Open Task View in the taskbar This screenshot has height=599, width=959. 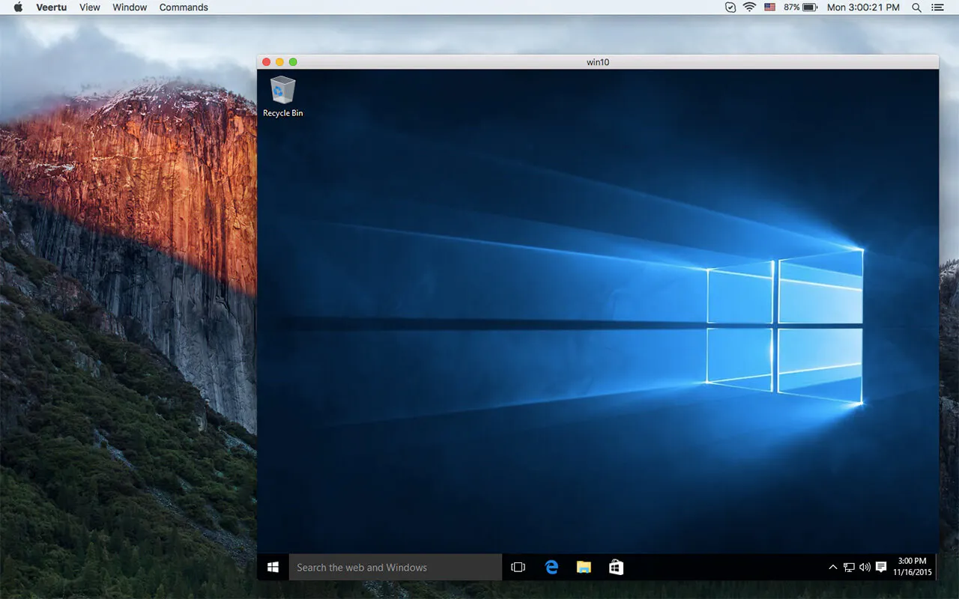click(x=518, y=568)
